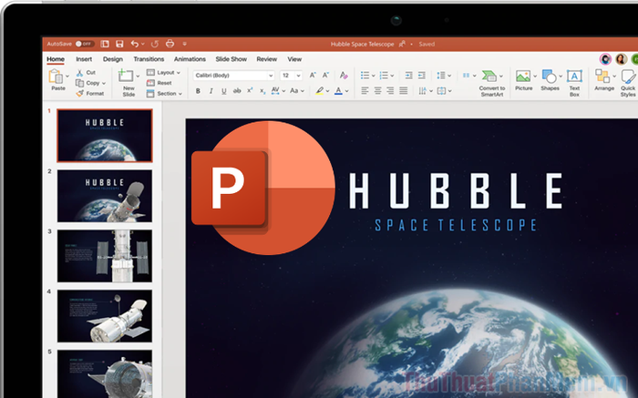
Task: Click Convert to SmartArt
Action: [491, 83]
